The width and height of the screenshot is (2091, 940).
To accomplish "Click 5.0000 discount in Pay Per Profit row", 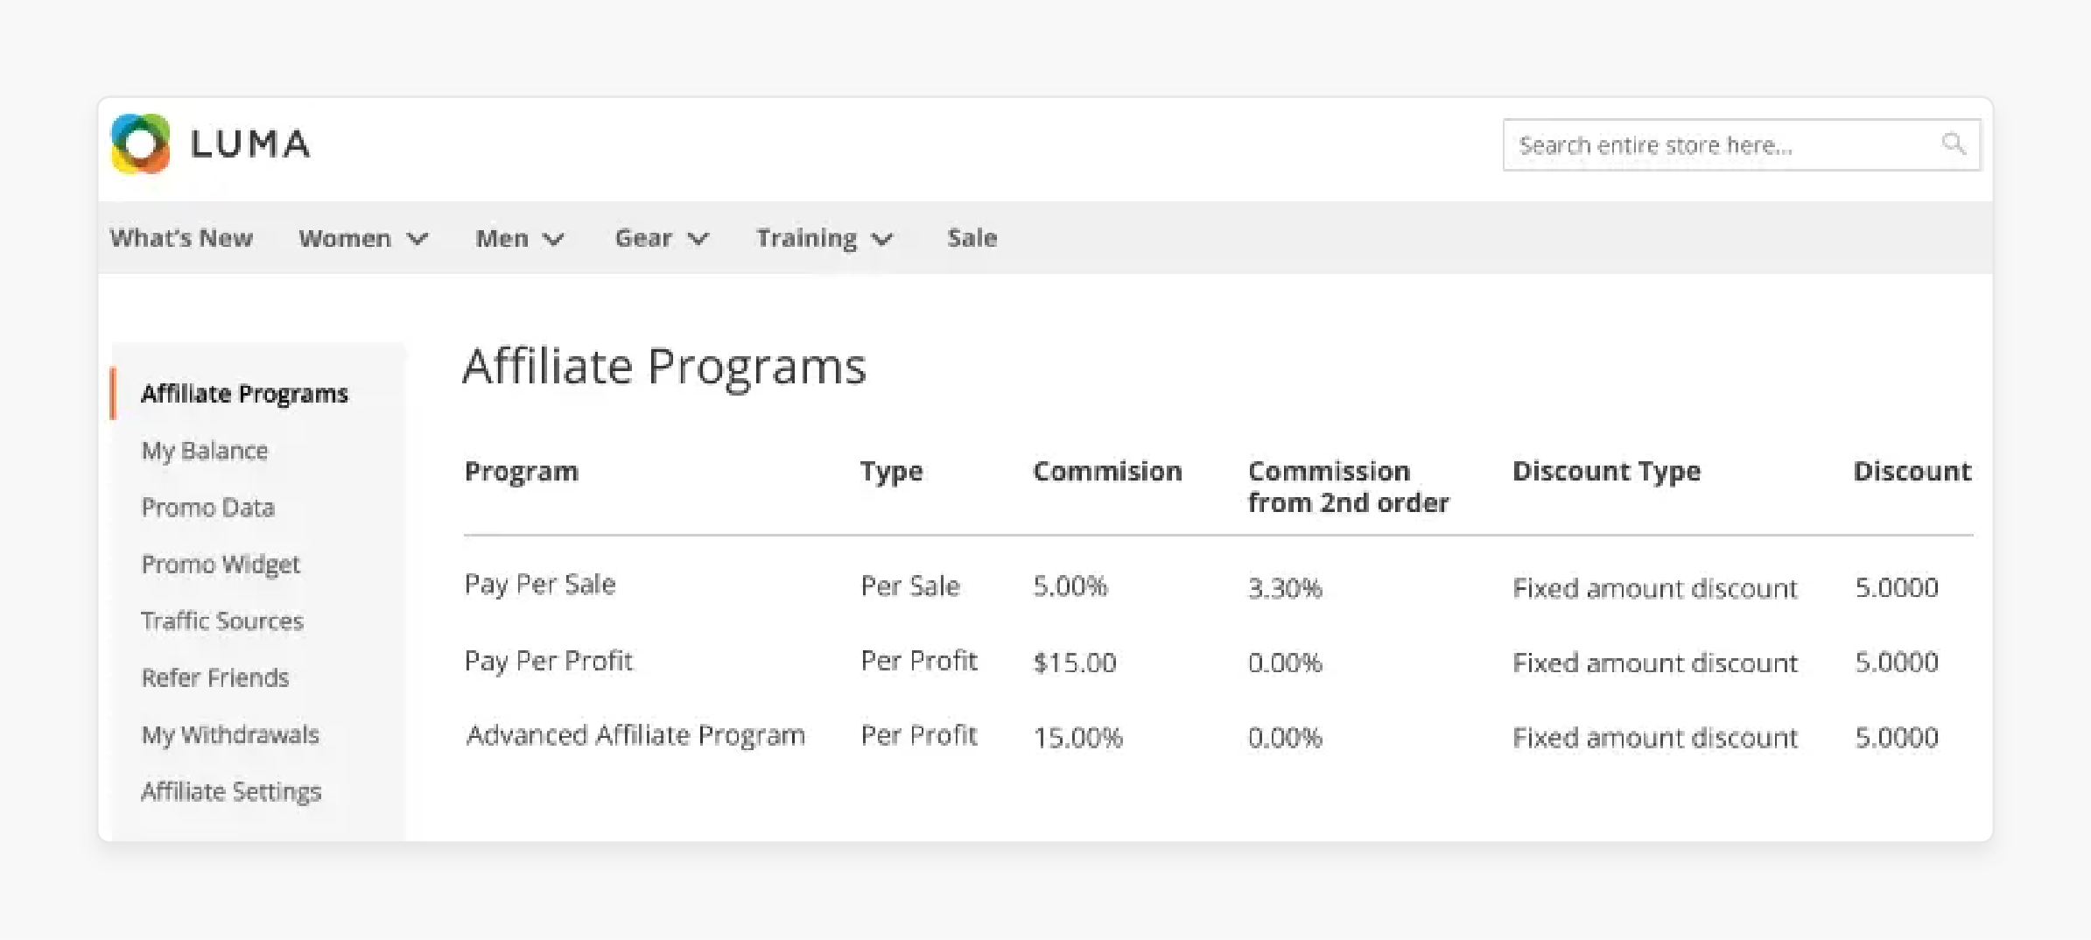I will tap(1897, 662).
